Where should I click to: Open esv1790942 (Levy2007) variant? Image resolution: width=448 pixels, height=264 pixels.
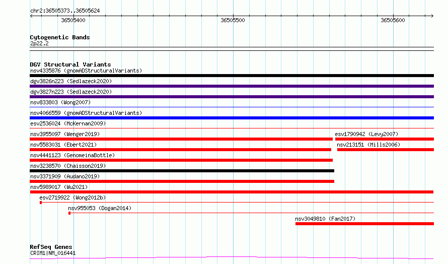[x=366, y=134]
